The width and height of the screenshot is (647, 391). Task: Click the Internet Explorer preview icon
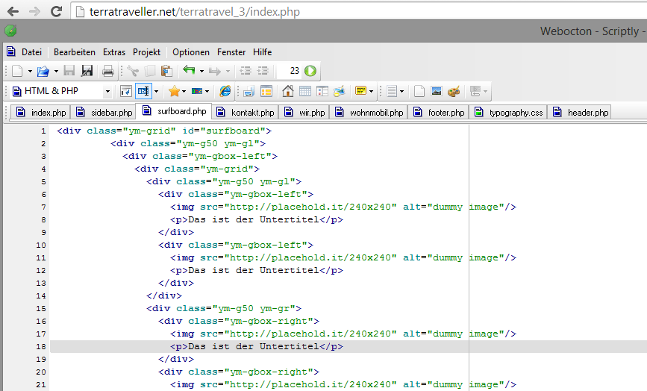[225, 91]
